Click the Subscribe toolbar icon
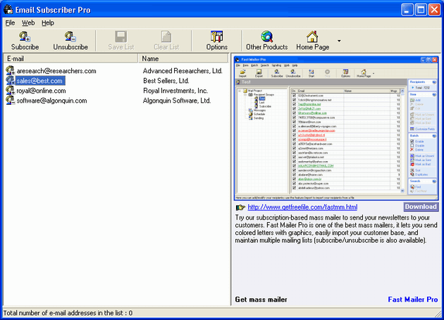Viewport: 444px width, 320px height. pyautogui.click(x=25, y=37)
